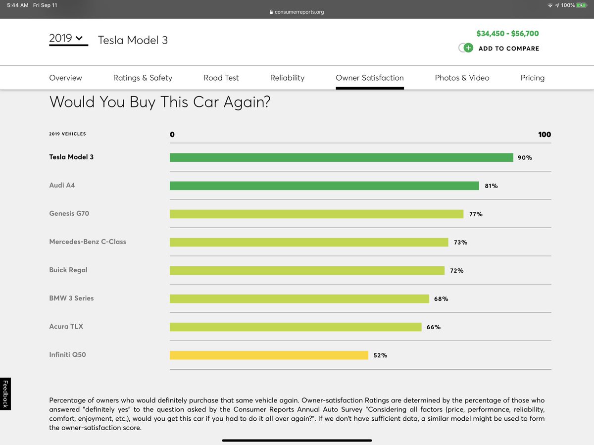Select the Owner Satisfaction tab

click(370, 78)
